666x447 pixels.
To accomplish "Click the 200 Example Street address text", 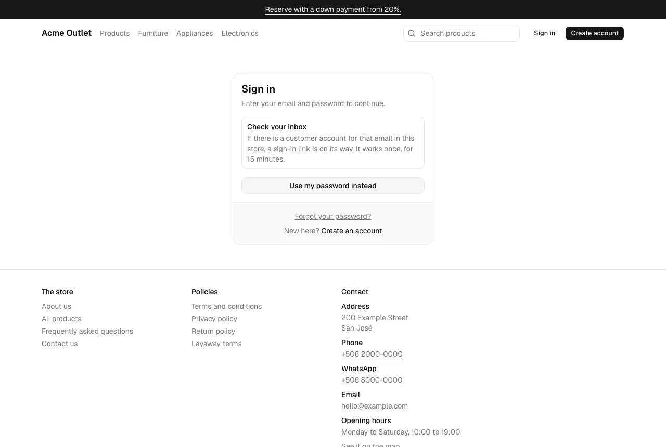I will pos(375,318).
